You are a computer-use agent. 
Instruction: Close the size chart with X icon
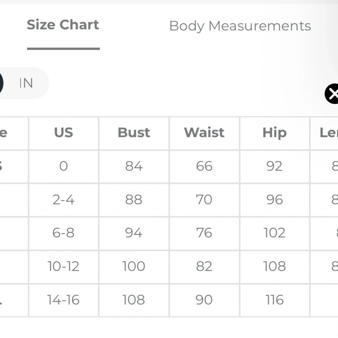pyautogui.click(x=332, y=94)
